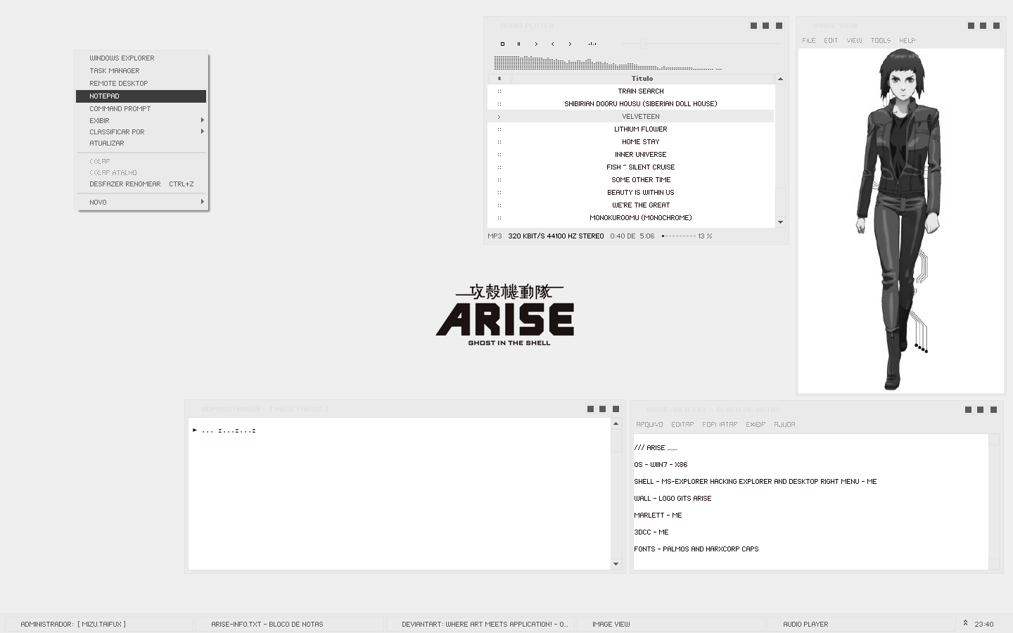Viewport: 1013px width, 633px height.
Task: Switch to Audio Player taskbar button
Action: 862,624
